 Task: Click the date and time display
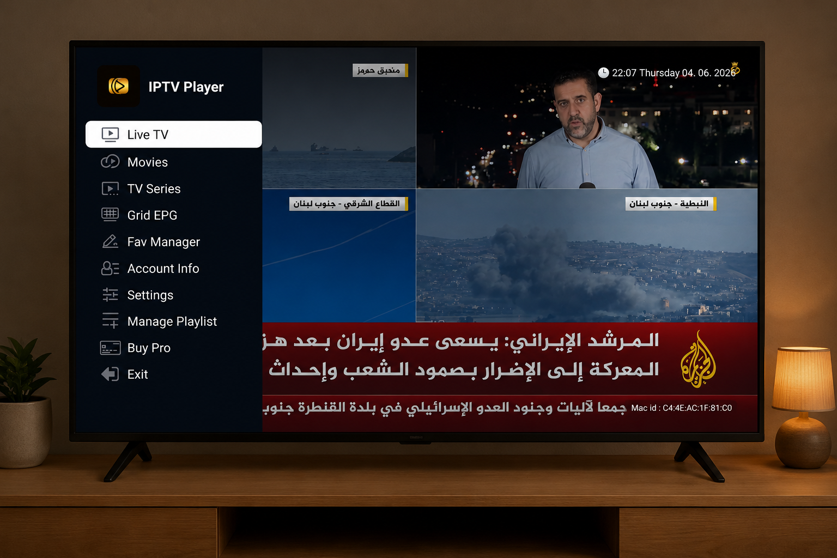coord(673,73)
